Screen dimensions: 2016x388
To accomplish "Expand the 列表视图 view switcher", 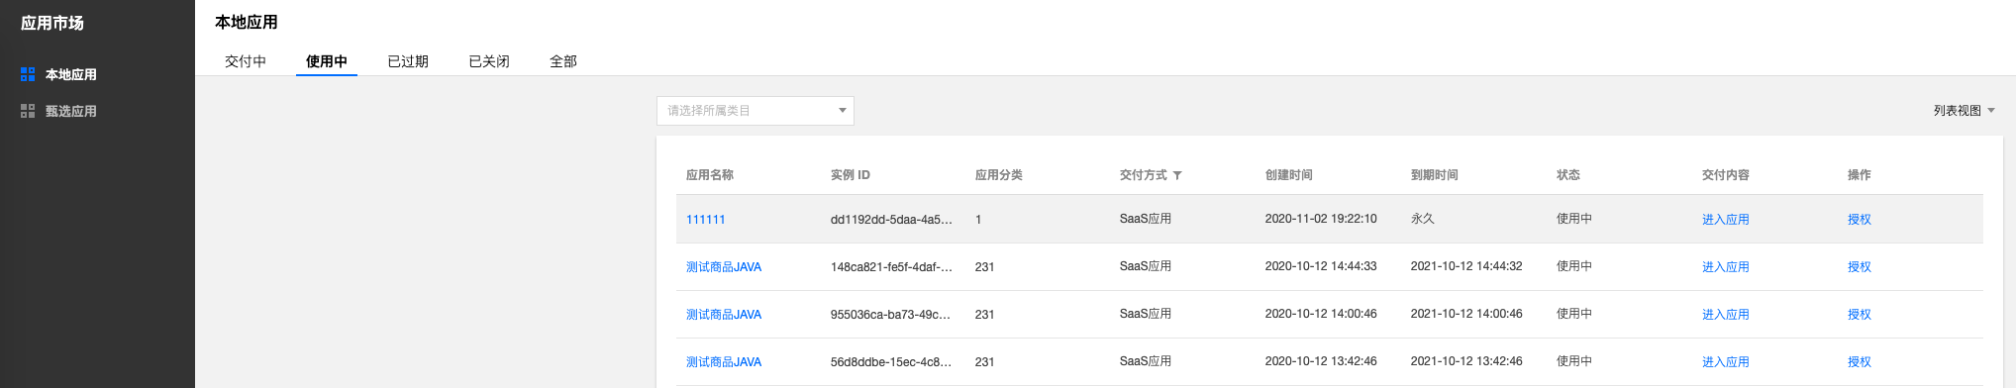I will (1965, 111).
